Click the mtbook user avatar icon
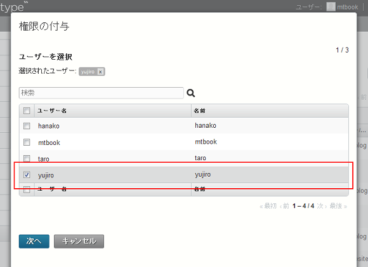 pos(331,6)
